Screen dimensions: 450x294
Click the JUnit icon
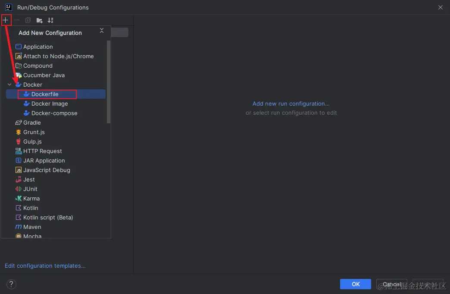(x=19, y=189)
